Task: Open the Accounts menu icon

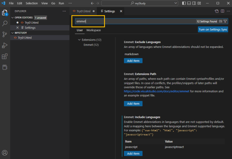Action: (x=5, y=153)
